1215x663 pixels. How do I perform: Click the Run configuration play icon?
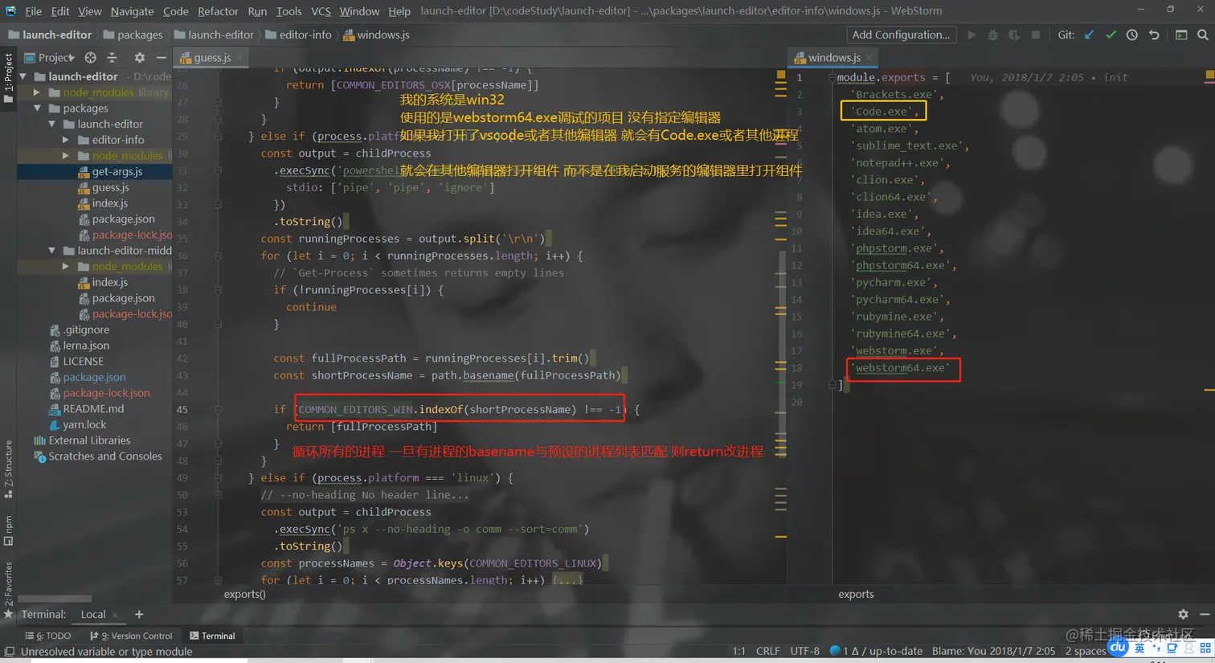tap(972, 35)
